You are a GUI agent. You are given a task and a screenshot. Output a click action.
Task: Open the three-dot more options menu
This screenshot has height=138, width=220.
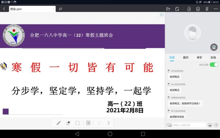point(216,9)
